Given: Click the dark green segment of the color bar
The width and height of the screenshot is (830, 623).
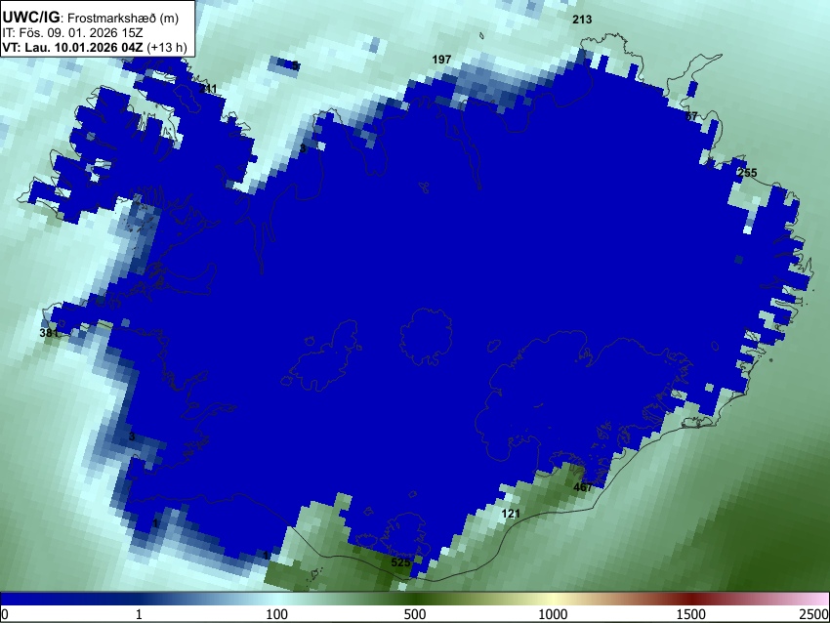Looking at the screenshot, I should 416,599.
